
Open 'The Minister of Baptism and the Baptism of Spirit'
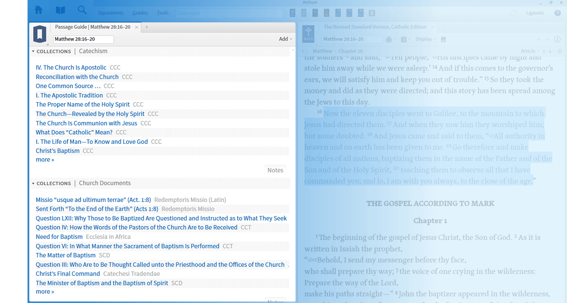coord(101,283)
